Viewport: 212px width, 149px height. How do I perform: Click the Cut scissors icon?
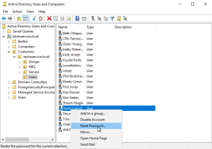pyautogui.click(x=34, y=18)
